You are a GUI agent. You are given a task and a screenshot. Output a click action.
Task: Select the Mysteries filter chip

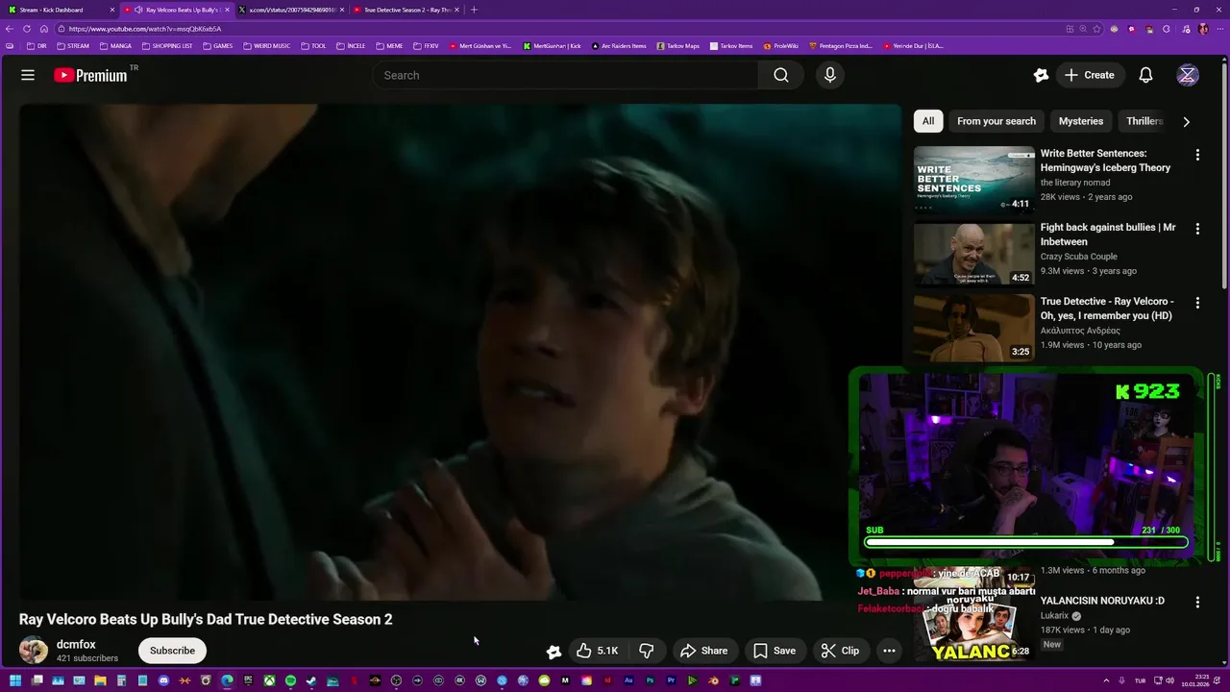tap(1080, 121)
